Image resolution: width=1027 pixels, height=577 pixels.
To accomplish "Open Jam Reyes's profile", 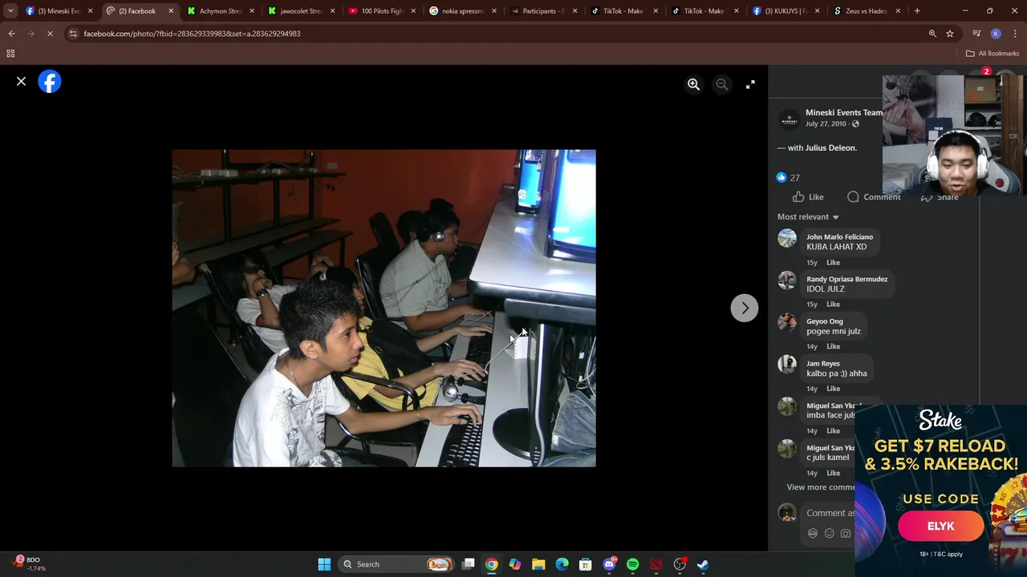I will click(x=822, y=364).
